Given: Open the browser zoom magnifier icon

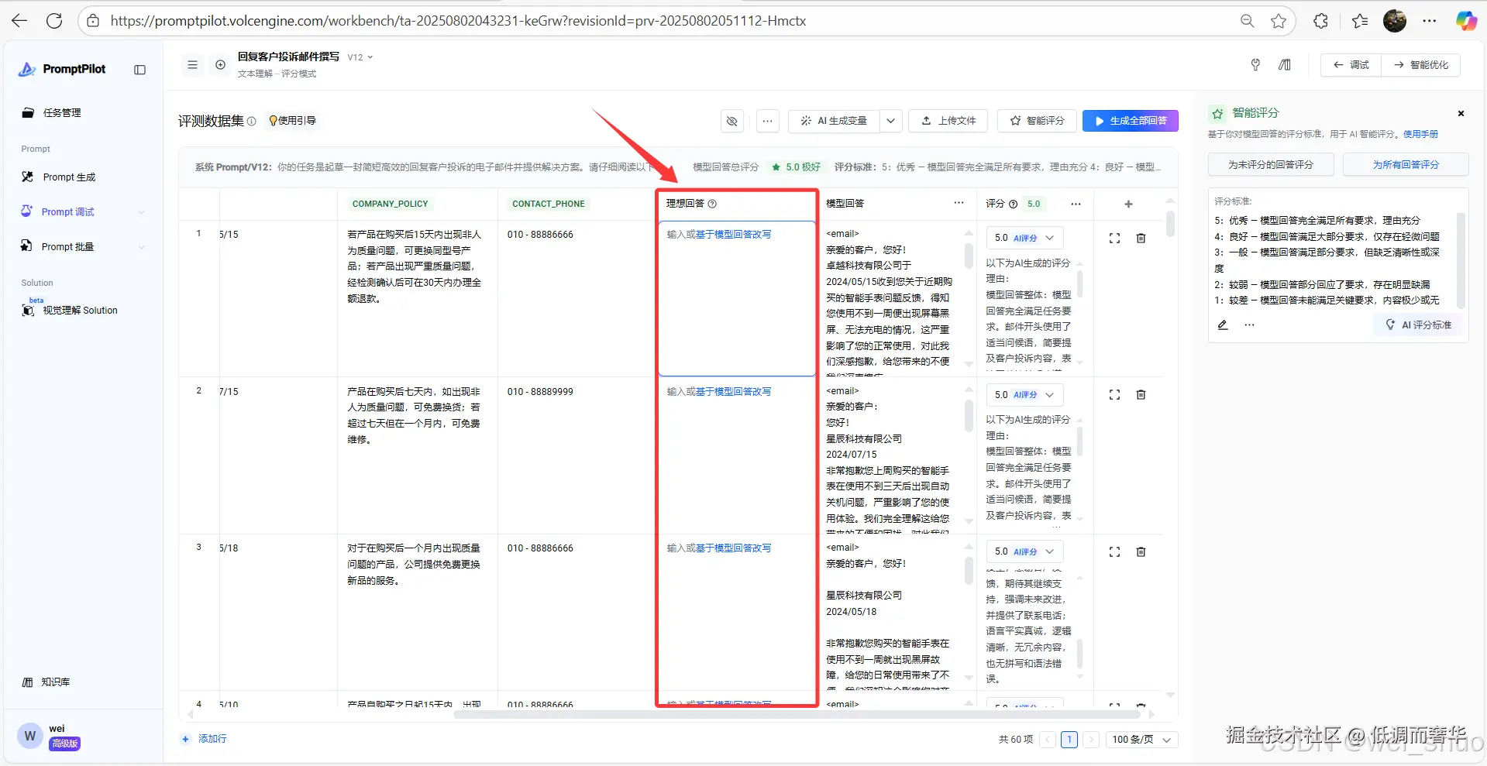Looking at the screenshot, I should [1247, 21].
